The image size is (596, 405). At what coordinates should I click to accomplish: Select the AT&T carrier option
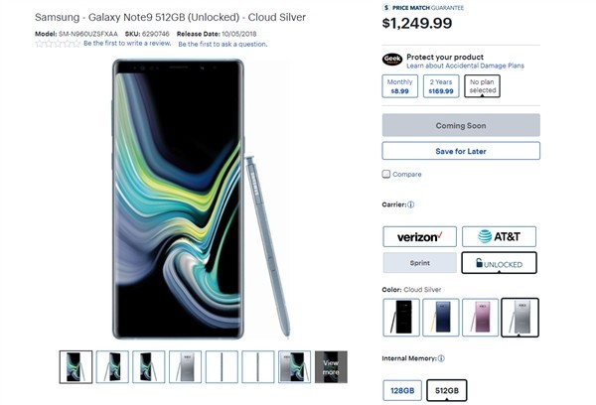(499, 236)
